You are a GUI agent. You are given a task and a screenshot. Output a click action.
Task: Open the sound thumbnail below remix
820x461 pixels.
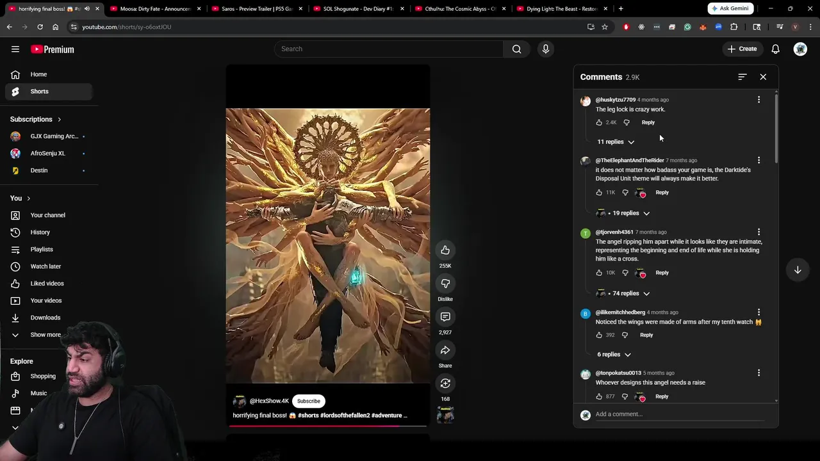[445, 414]
